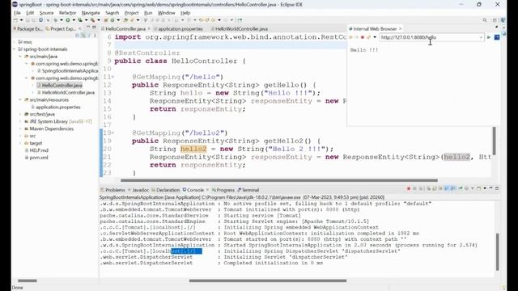Open the Refactor menu
The image size is (518, 291).
pos(67,13)
